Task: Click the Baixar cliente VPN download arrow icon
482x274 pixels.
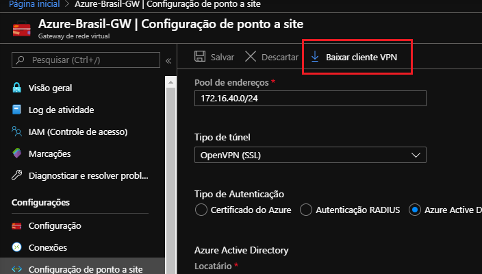Action: (315, 57)
